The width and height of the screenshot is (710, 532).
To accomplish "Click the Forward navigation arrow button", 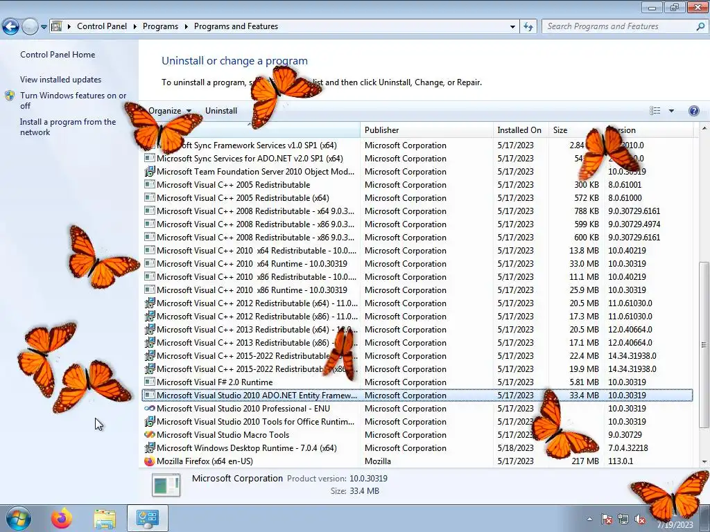I will point(30,27).
